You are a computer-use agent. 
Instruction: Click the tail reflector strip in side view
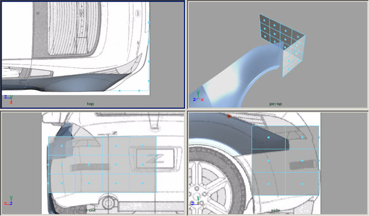point(304,164)
